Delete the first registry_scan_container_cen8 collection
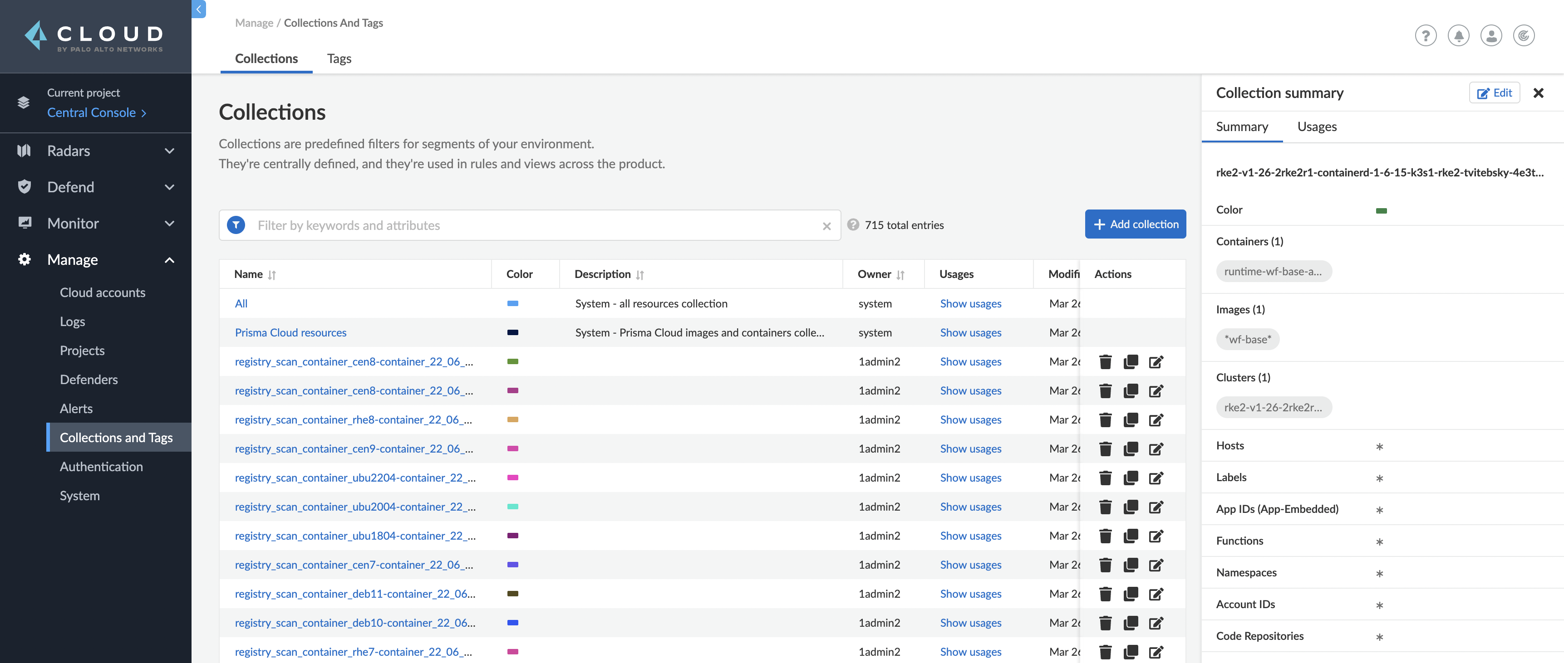Viewport: 1564px width, 663px height. point(1105,362)
